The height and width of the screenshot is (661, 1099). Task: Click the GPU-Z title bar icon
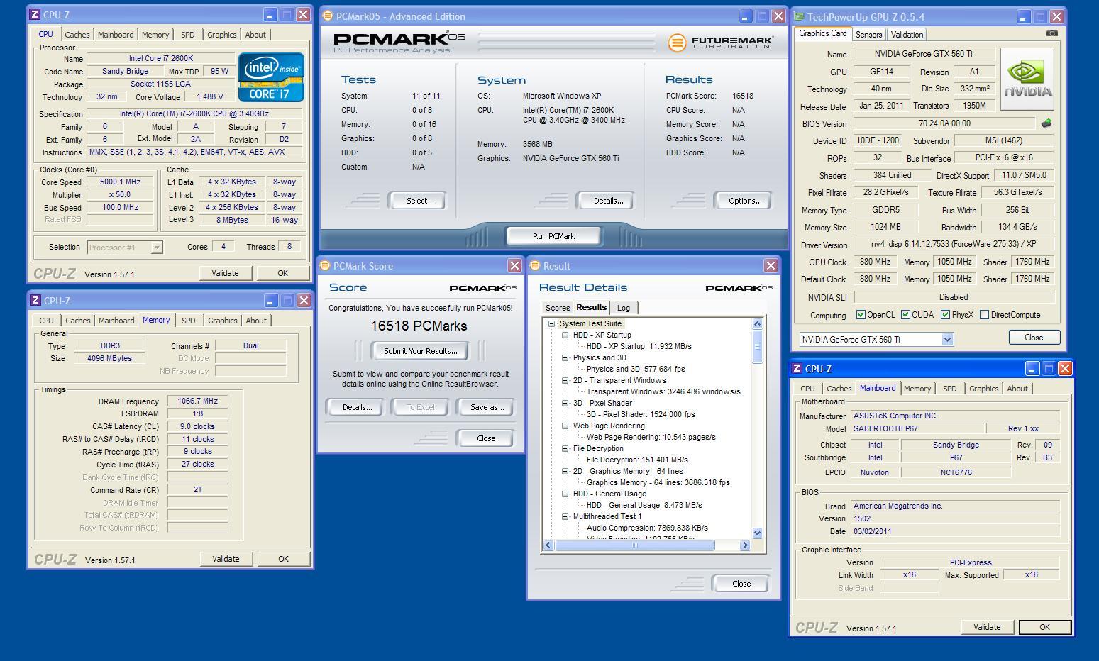(800, 17)
